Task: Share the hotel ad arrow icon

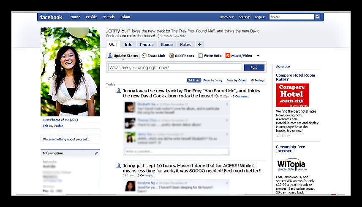Action: (x=289, y=136)
